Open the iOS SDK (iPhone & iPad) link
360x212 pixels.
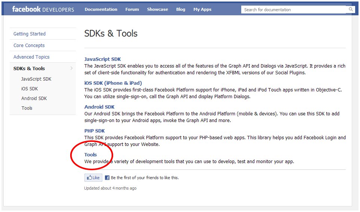point(113,83)
